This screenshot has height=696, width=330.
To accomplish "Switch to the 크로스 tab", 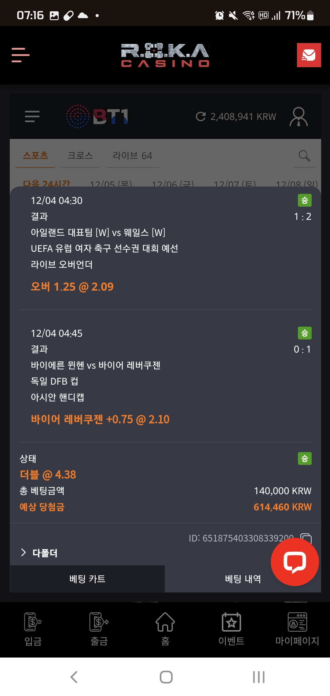I will 80,155.
